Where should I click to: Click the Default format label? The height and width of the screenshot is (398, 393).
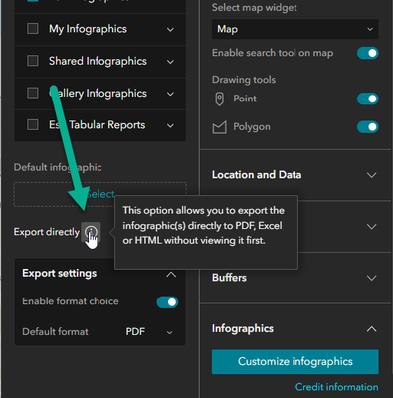pos(55,332)
